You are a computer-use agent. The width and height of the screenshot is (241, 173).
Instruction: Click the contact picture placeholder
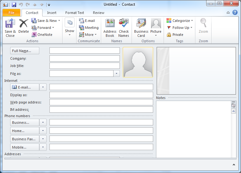(138, 62)
